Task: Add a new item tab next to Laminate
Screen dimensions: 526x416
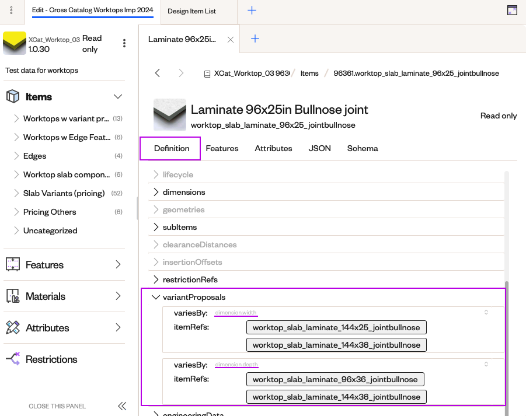Action: click(x=255, y=39)
